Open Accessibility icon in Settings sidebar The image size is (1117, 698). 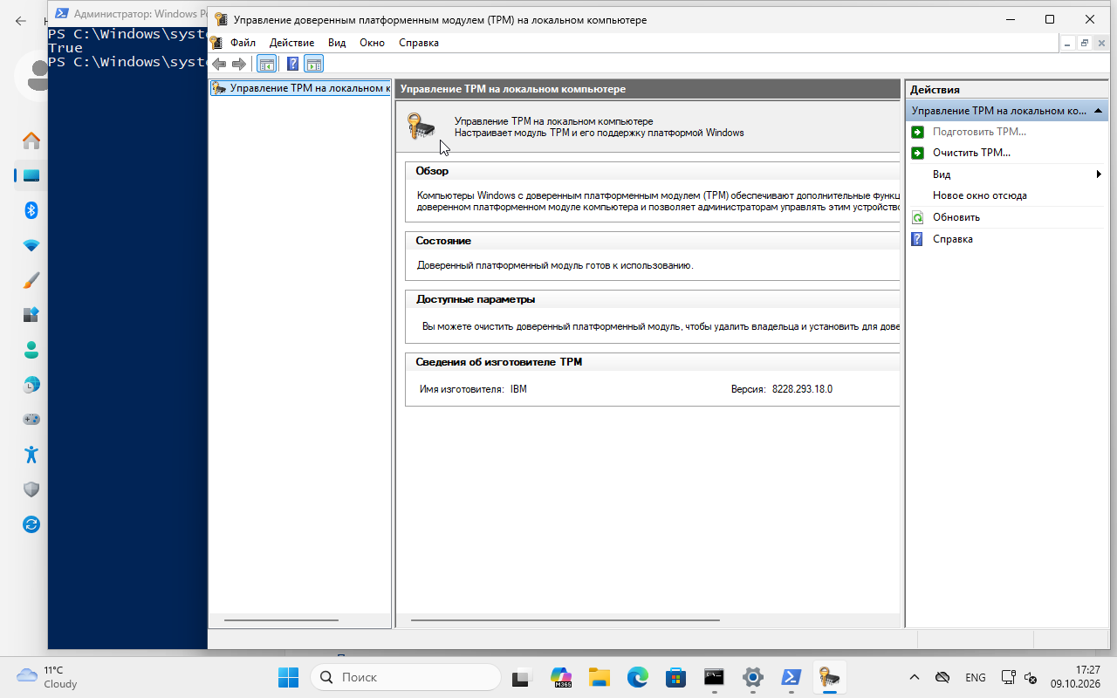point(31,455)
